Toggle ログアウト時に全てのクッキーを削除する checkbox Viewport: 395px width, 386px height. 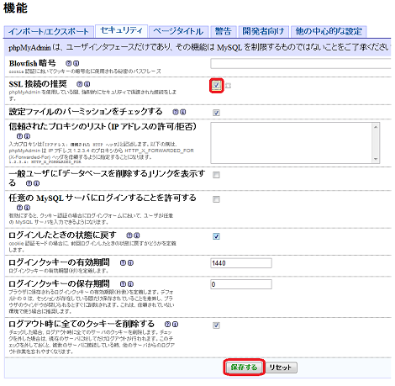(x=216, y=325)
